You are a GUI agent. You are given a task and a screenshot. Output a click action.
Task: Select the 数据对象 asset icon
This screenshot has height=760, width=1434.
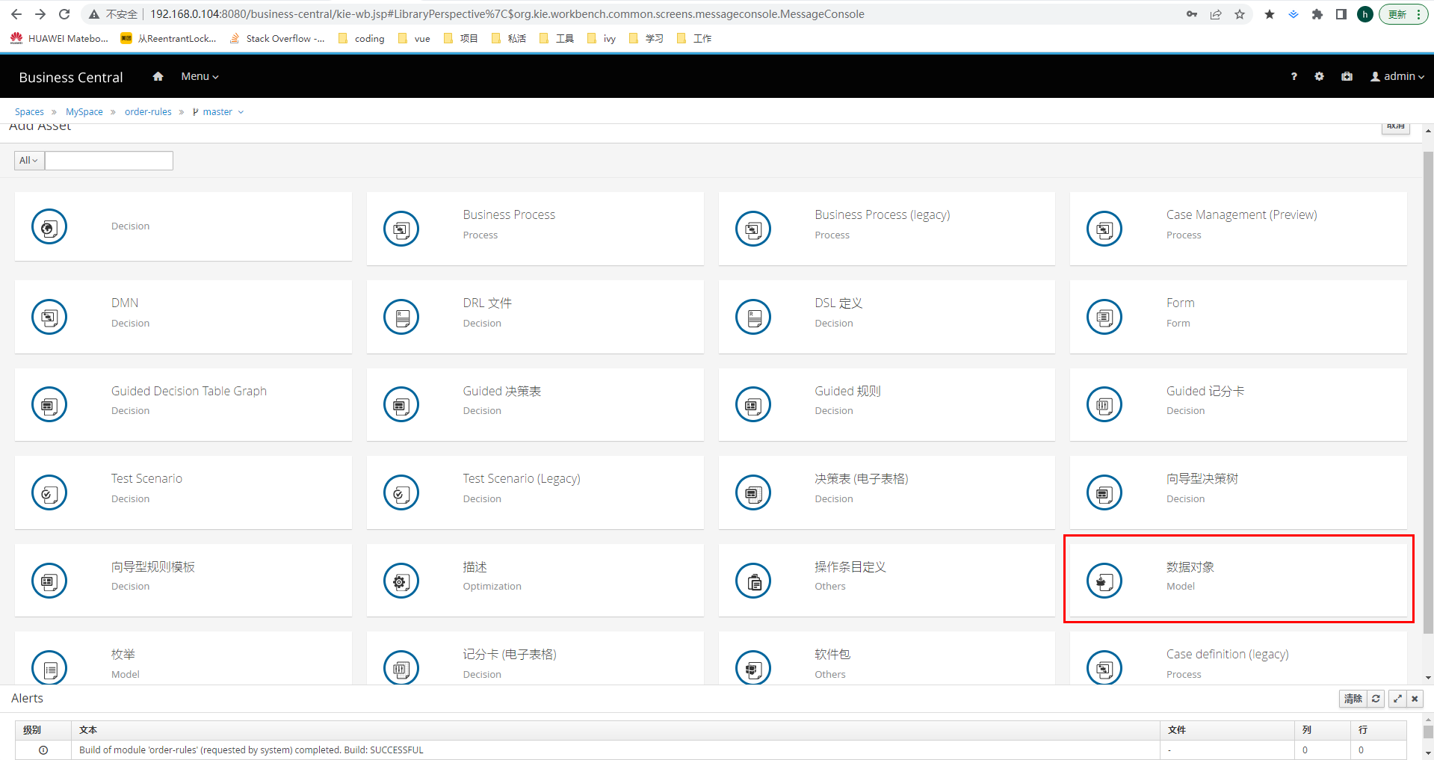[1104, 581]
